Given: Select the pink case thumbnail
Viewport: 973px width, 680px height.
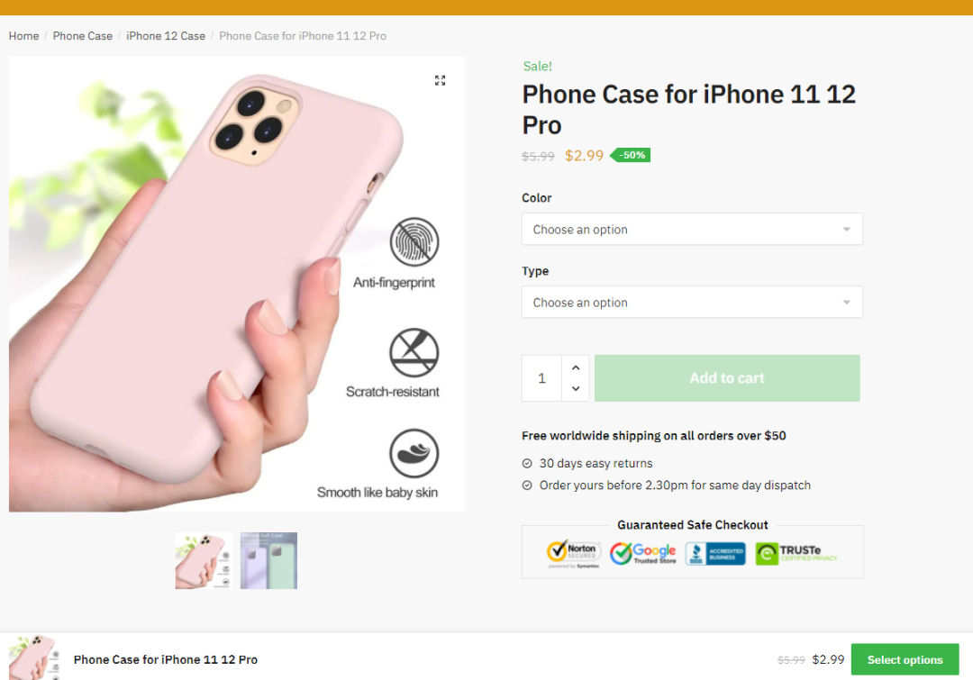Looking at the screenshot, I should tap(204, 560).
